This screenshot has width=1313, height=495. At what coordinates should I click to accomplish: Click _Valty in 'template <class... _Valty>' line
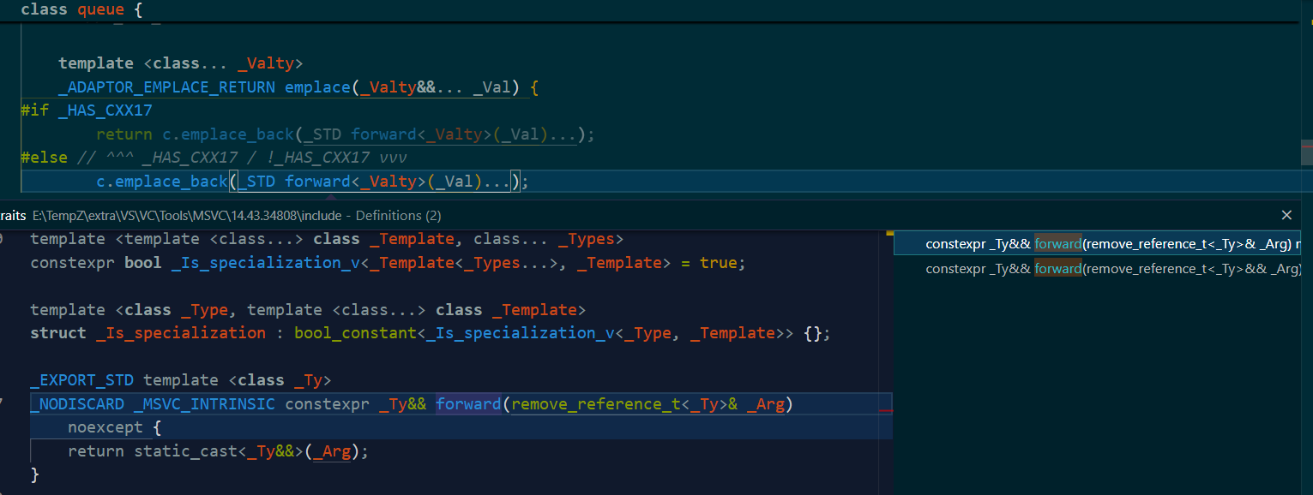pos(266,63)
